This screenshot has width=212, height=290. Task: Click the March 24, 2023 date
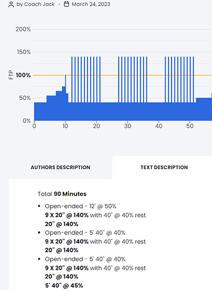pos(91,4)
